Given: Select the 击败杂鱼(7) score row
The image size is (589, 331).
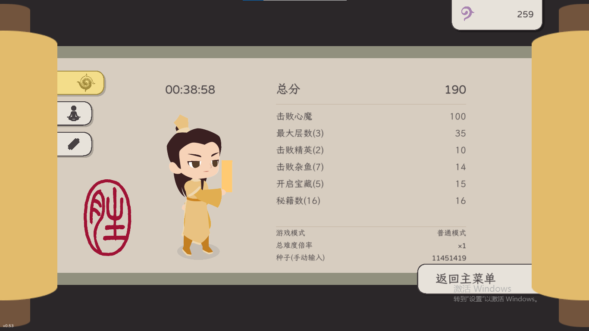Looking at the screenshot, I should click(x=371, y=167).
